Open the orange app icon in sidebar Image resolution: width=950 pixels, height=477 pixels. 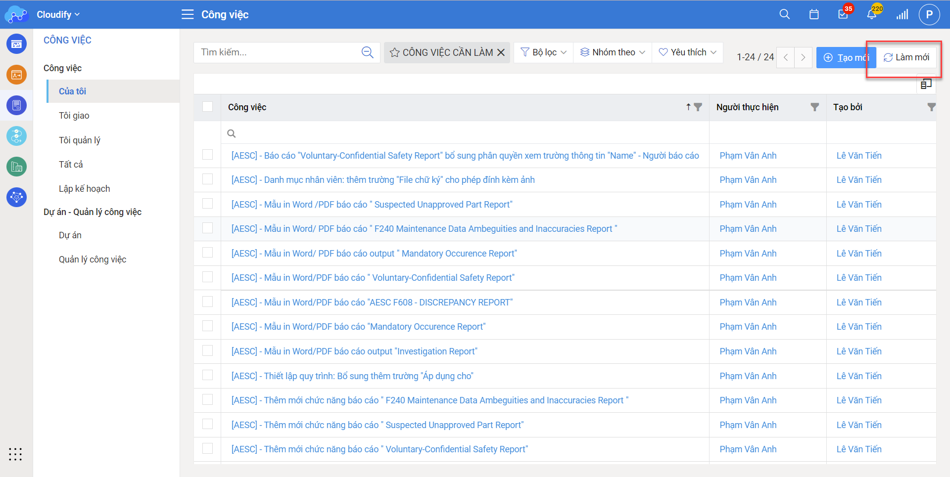click(16, 75)
